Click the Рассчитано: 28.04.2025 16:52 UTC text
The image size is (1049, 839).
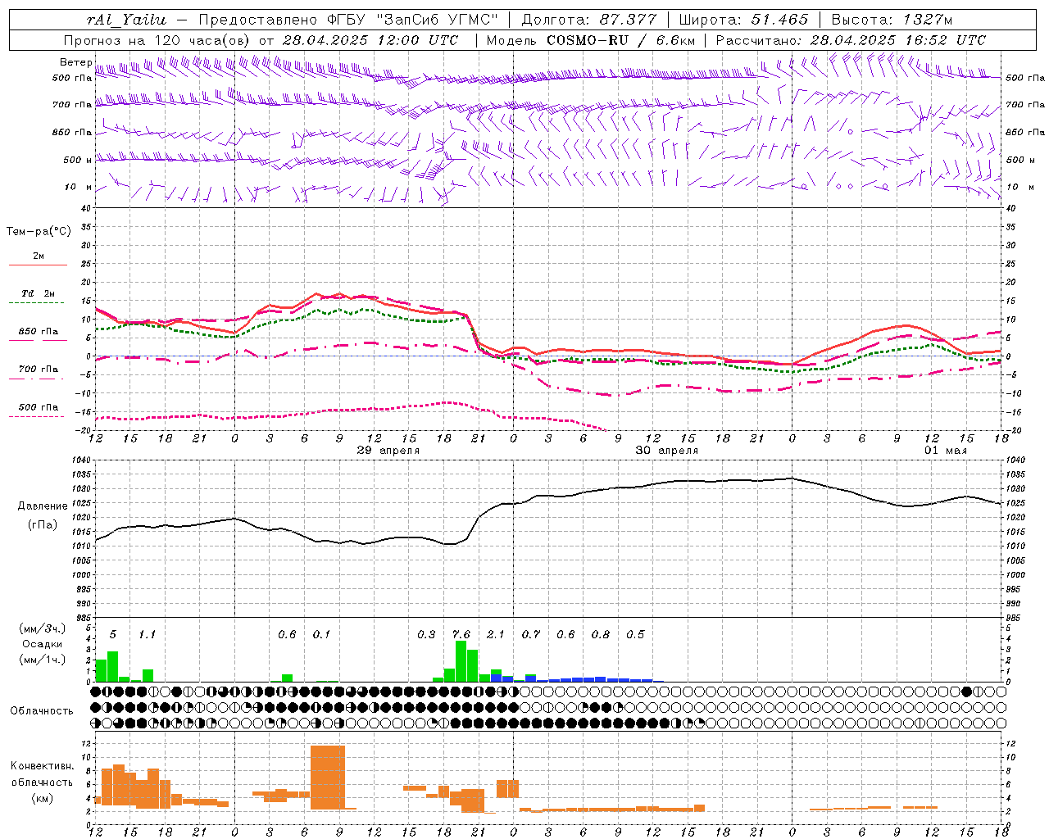(851, 40)
